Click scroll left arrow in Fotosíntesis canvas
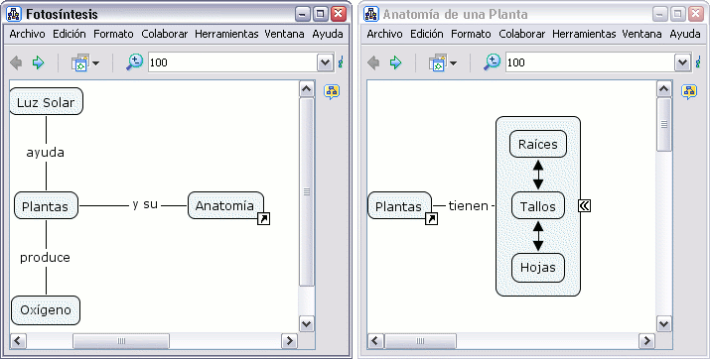 point(18,341)
